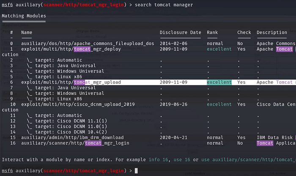Select auxiliary/scanner/http/tomcat_mgr_login in row 16
Viewport: 296px width, 176px height.
75,143
